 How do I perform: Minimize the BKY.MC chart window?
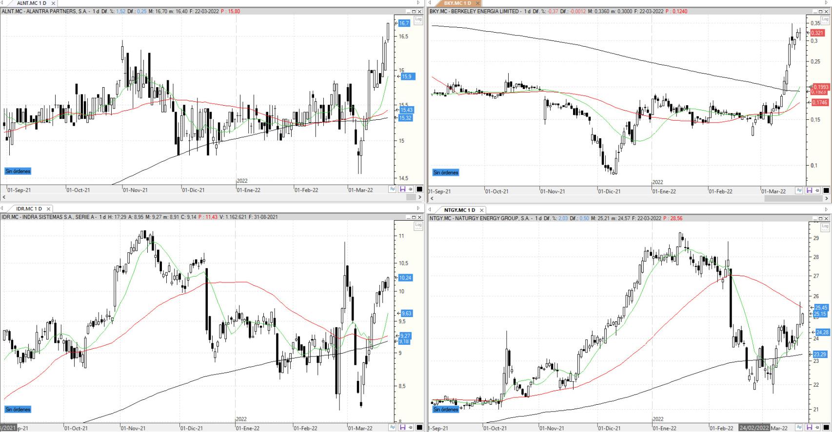coord(814,11)
